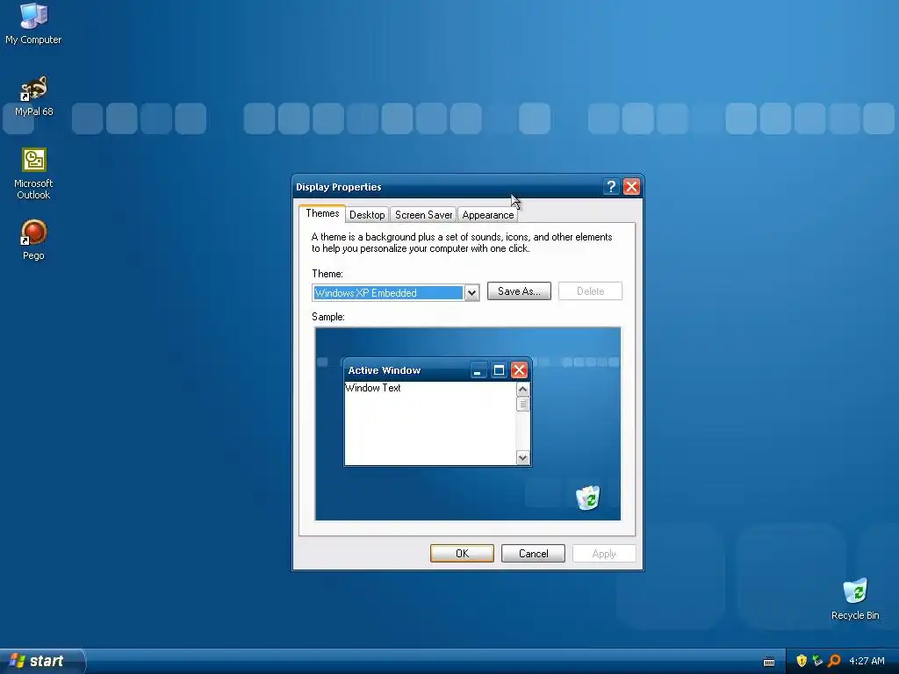Click the 'Theme:' label
899x674 pixels.
tap(327, 274)
